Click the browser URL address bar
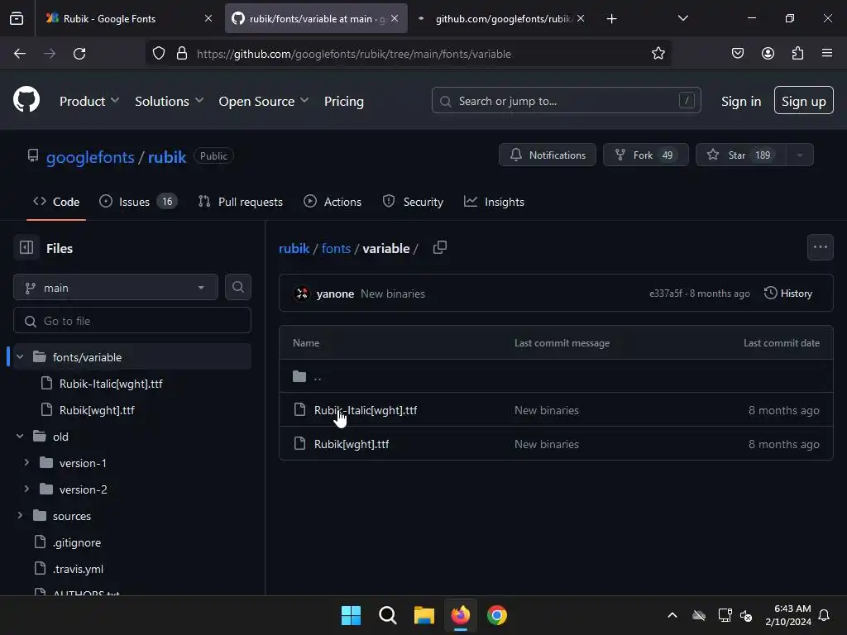Screen dimensions: 847x635 click(408, 54)
